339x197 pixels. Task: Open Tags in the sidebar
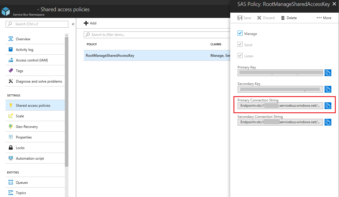click(35, 71)
